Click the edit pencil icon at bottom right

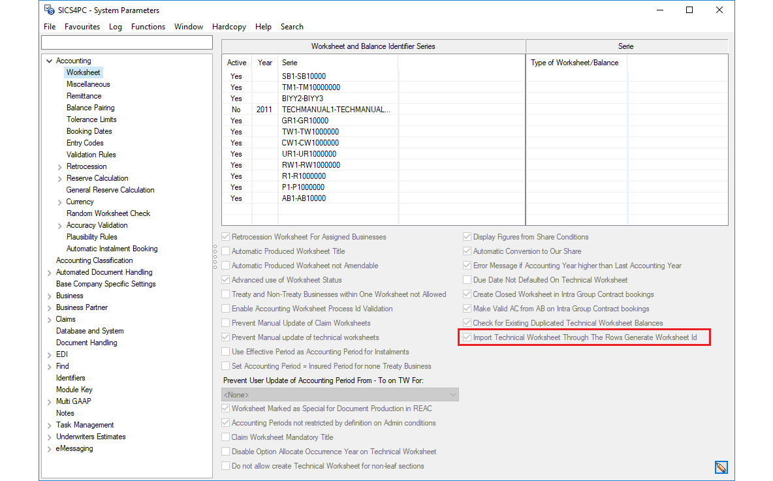click(x=721, y=467)
